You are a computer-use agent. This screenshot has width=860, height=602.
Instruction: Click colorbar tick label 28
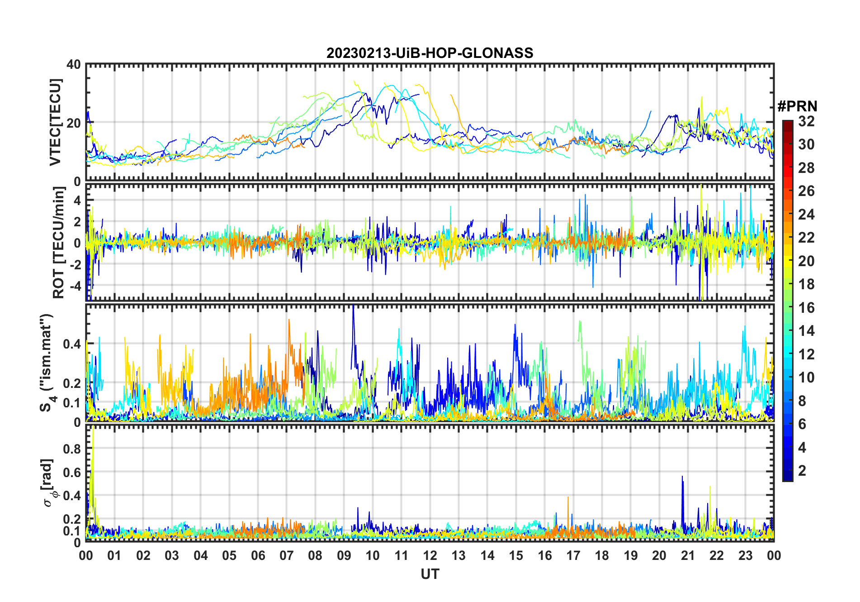[x=806, y=168]
